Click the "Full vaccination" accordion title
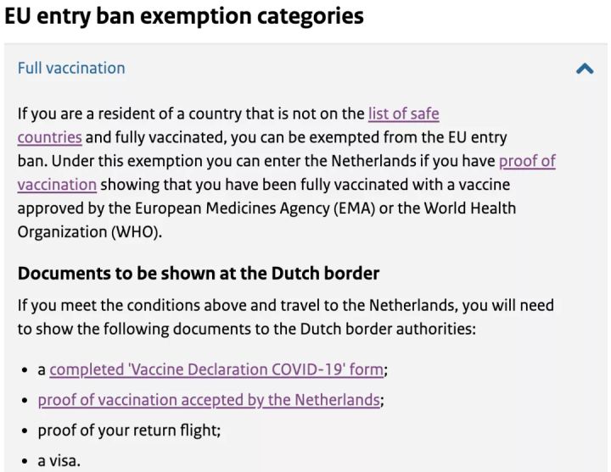The height and width of the screenshot is (472, 611). (71, 68)
